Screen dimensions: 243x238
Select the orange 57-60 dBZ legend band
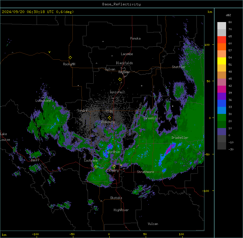pyautogui.click(x=222, y=47)
